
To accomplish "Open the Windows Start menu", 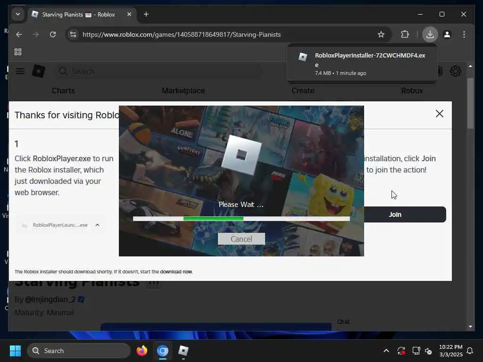I will click(16, 351).
